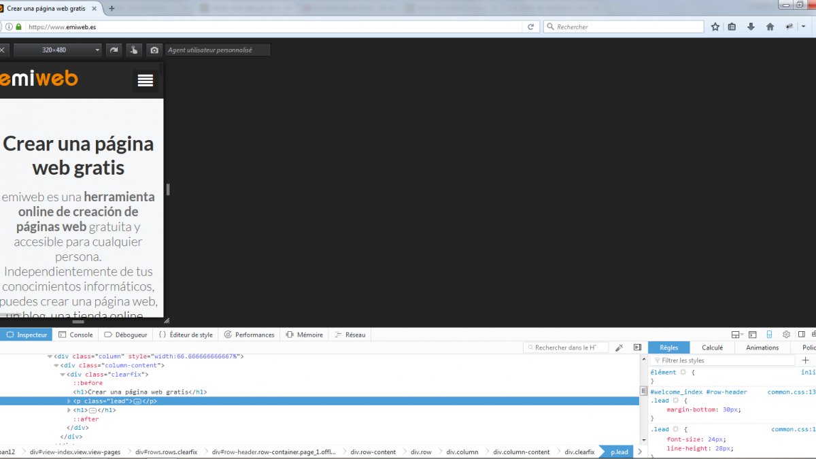This screenshot has height=459, width=816.
Task: Collapse the div clearfix node
Action: pos(63,374)
